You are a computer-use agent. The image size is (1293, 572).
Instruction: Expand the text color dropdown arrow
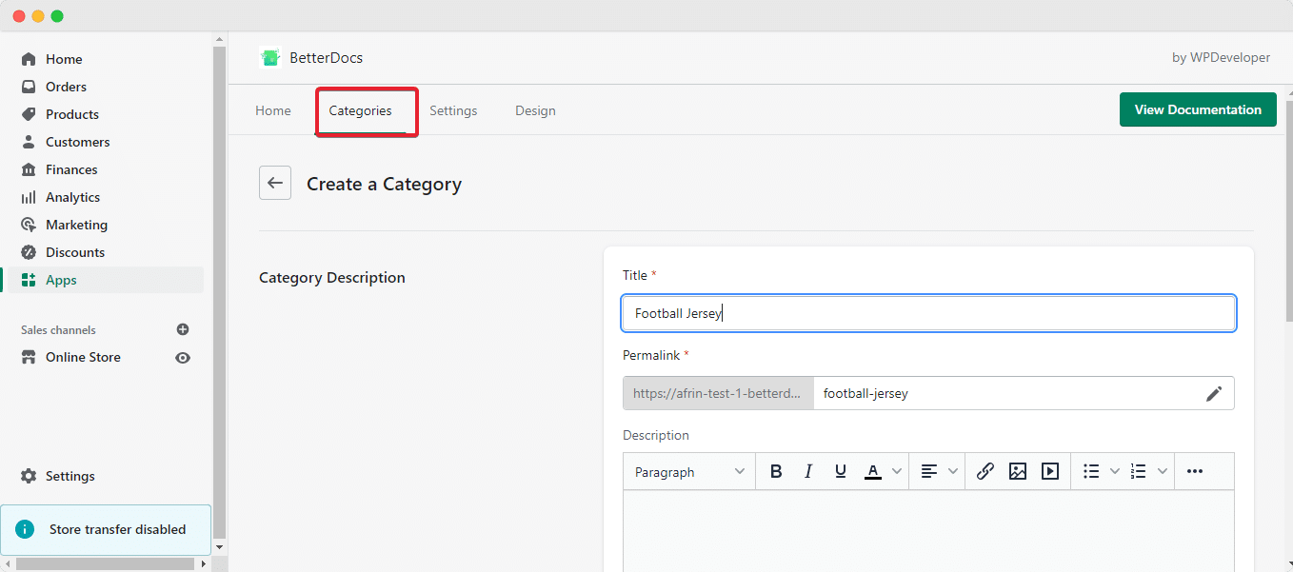point(896,470)
